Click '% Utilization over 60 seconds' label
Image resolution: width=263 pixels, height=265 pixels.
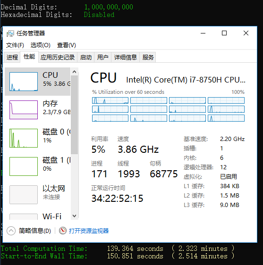click(128, 92)
